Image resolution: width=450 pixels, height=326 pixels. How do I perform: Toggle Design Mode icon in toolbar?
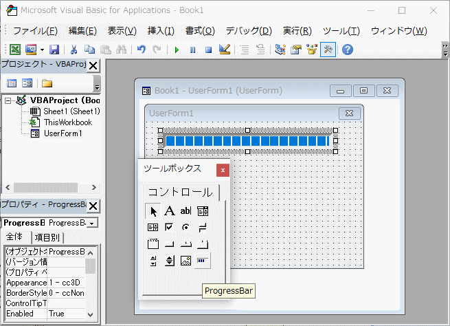[225, 50]
